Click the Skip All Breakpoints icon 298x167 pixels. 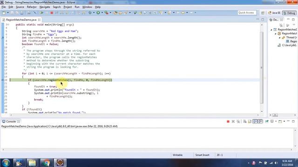tap(35, 13)
